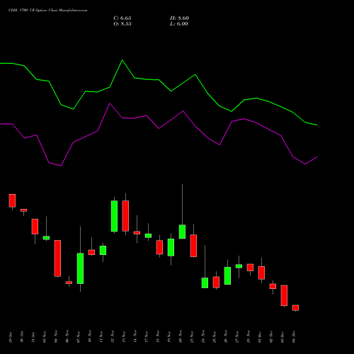The image size is (354, 354).
Task: Click the red candle for 03 Dec
Action: tap(284, 295)
